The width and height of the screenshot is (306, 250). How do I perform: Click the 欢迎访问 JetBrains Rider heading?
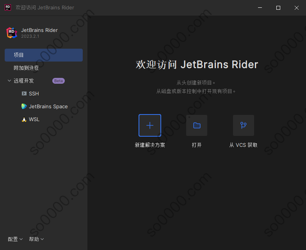click(x=197, y=65)
